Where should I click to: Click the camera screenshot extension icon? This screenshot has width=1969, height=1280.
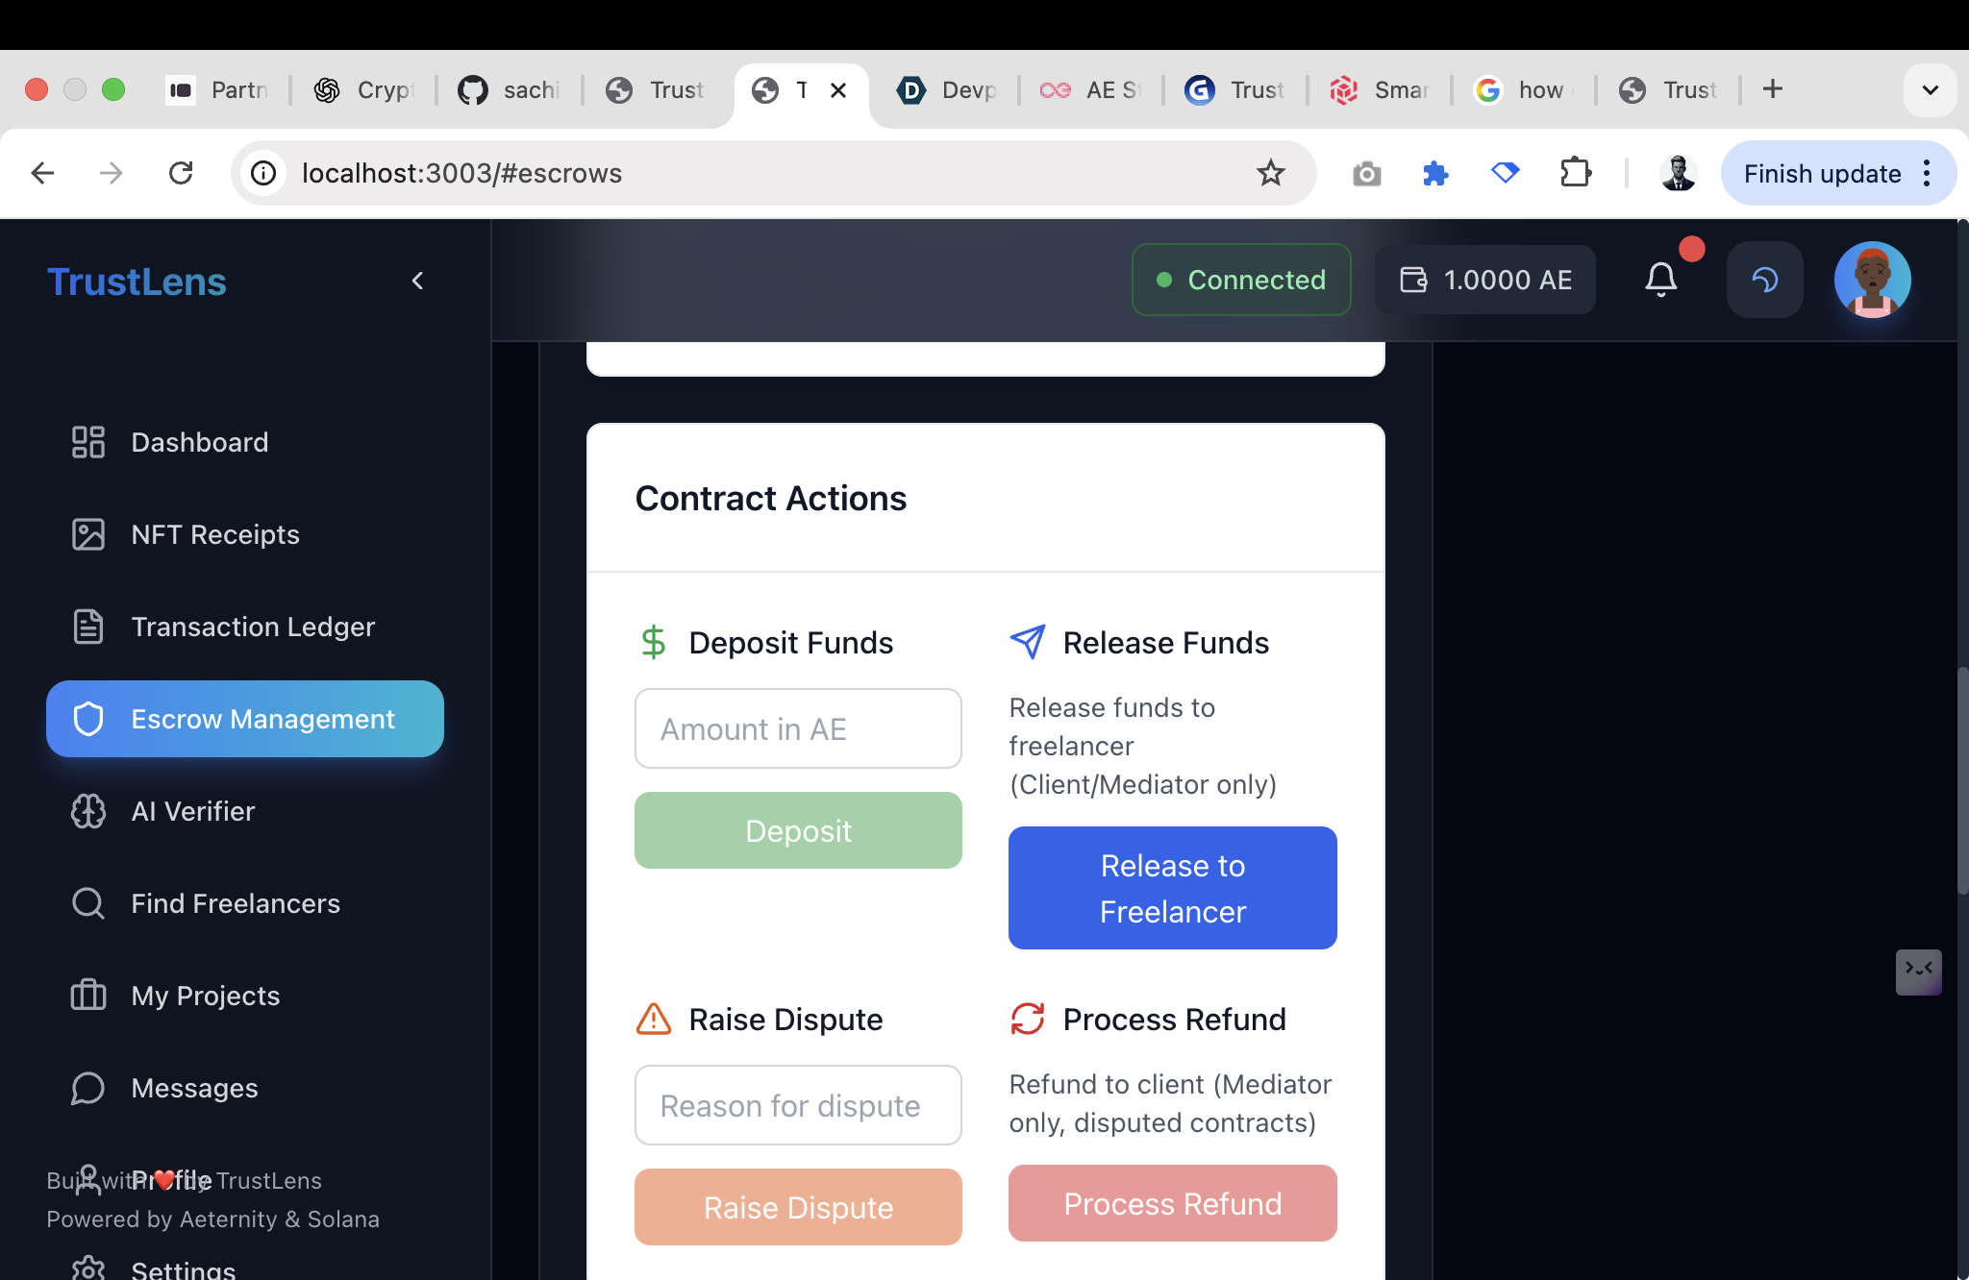[x=1366, y=174]
